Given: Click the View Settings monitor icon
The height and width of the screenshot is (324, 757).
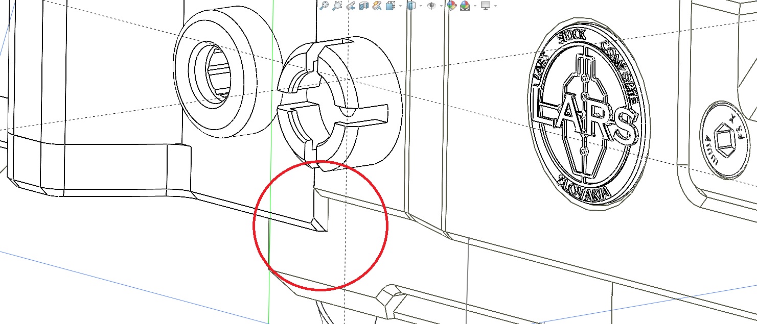Looking at the screenshot, I should pyautogui.click(x=485, y=6).
